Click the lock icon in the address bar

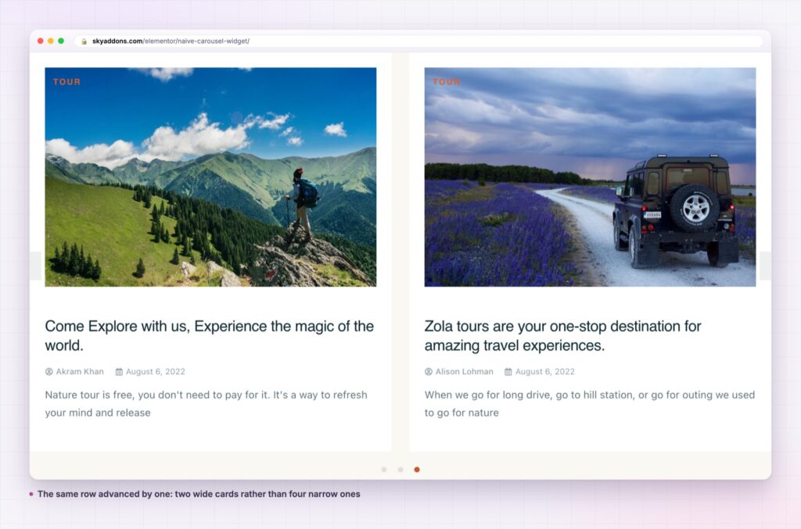pos(84,41)
